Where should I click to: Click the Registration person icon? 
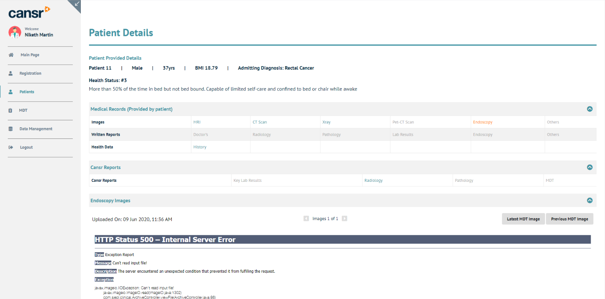tap(11, 73)
